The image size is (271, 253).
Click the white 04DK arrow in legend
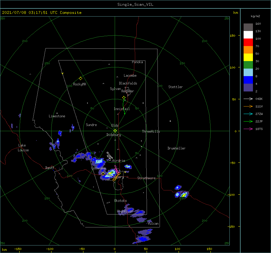click(x=248, y=99)
